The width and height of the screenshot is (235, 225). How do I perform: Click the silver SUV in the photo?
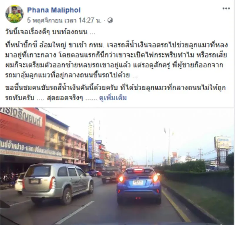[x=58, y=183]
